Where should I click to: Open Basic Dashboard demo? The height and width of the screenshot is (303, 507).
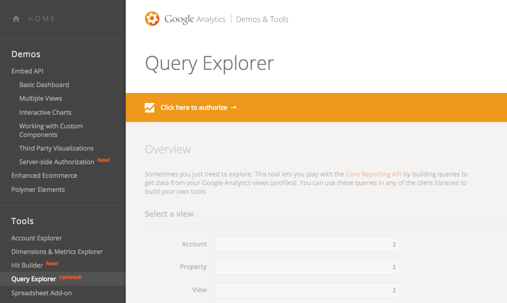(44, 85)
